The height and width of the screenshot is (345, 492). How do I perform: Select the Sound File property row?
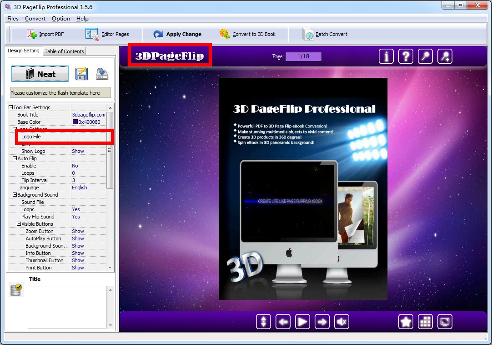(x=57, y=202)
